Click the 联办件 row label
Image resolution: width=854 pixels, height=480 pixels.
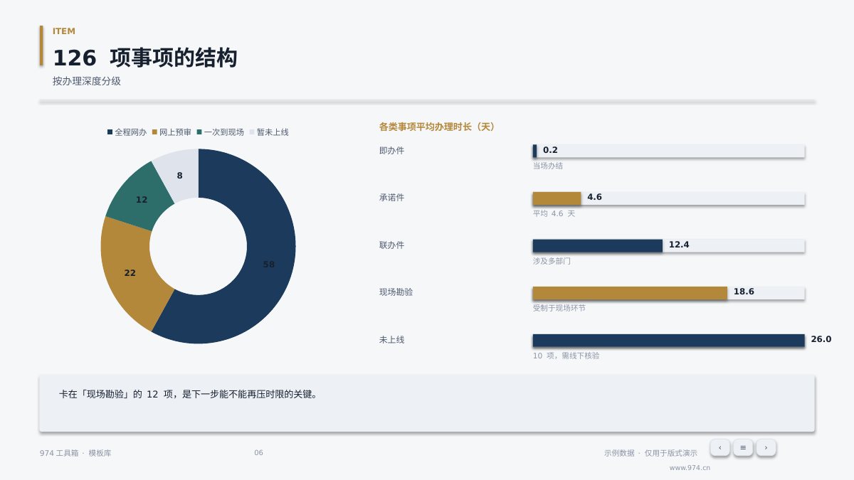point(391,245)
